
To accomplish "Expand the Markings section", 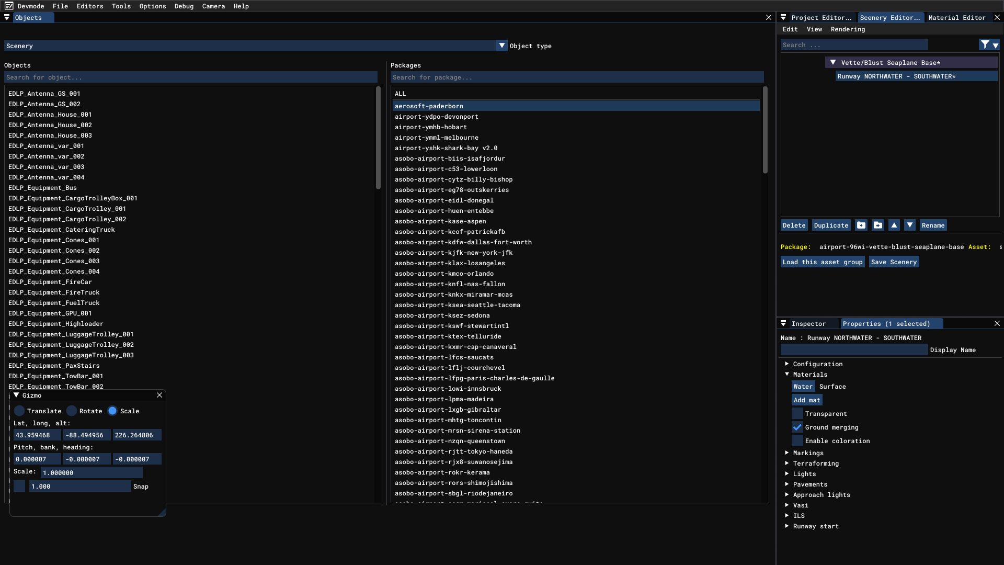I will point(786,453).
